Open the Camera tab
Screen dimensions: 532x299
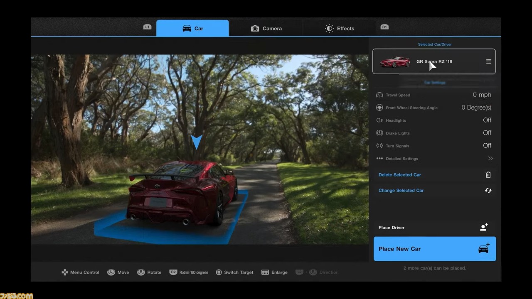pos(266,28)
